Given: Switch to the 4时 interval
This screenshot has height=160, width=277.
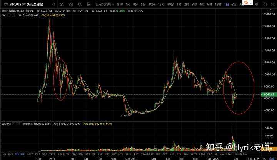Looking at the screenshot, I should (x=202, y=4).
